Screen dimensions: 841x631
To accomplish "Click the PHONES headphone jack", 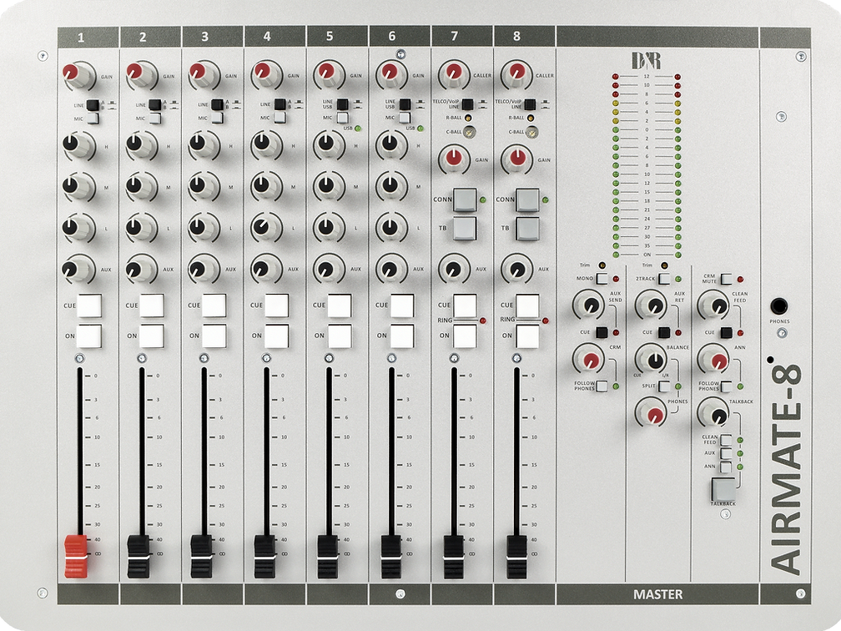I will [x=779, y=307].
